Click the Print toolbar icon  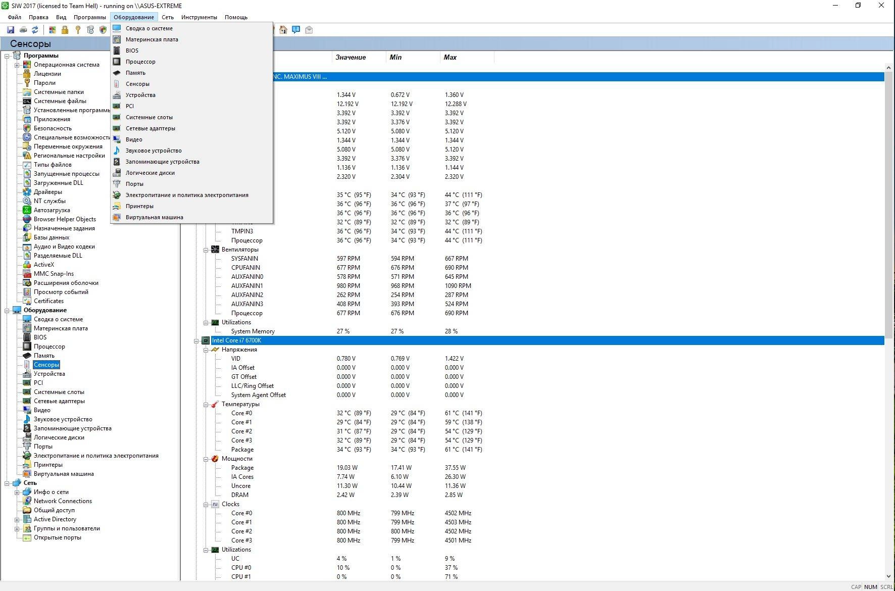coord(23,30)
